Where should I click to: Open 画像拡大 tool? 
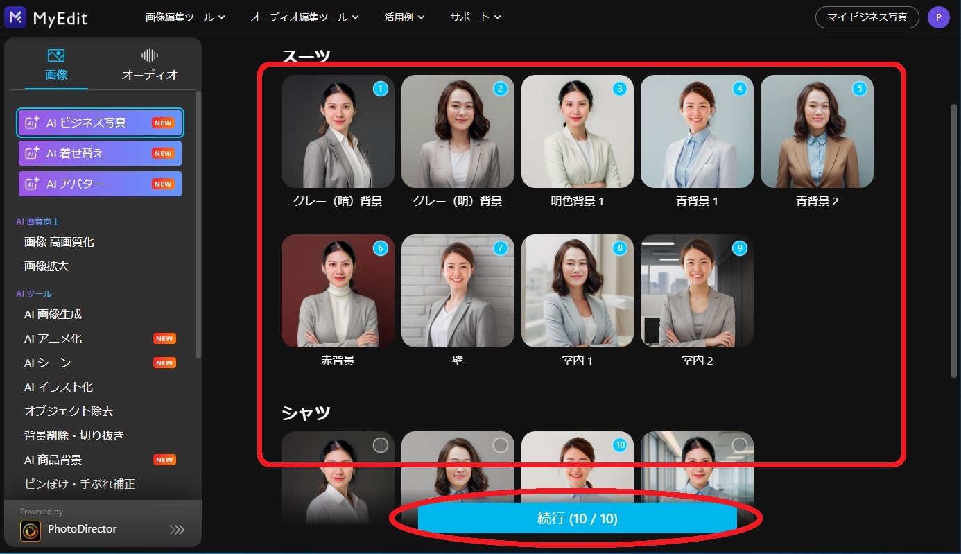tap(46, 266)
